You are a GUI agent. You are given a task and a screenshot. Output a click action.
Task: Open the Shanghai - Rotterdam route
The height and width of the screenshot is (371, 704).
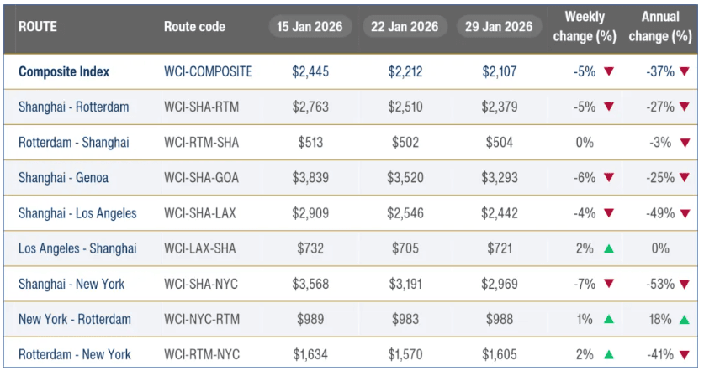click(x=74, y=107)
